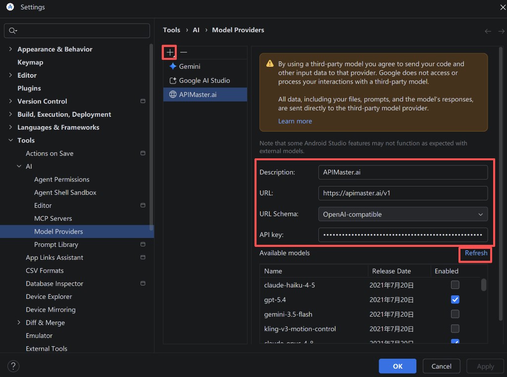This screenshot has height=377, width=507.
Task: Click project-level icon beside Database Inspector
Action: coord(143,283)
